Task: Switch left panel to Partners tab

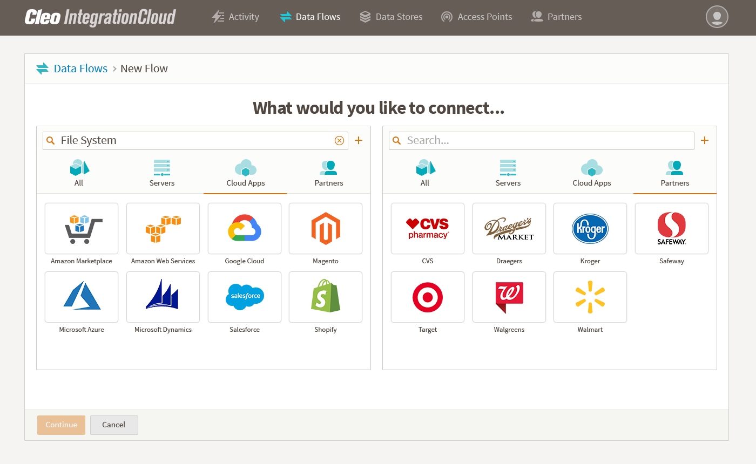Action: tap(328, 173)
